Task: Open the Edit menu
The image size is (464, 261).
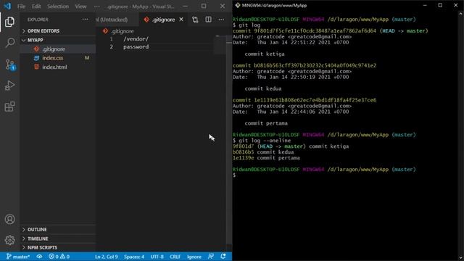Action: point(36,7)
